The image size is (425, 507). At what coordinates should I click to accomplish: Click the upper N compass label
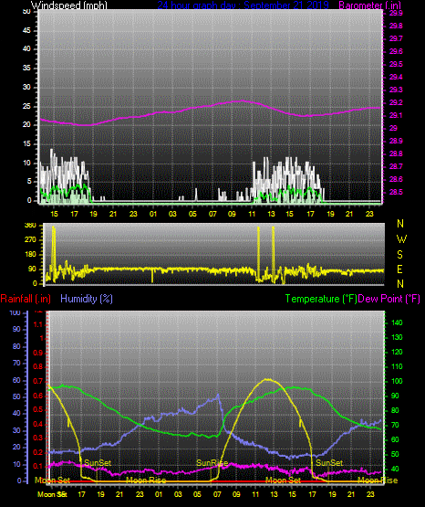pyautogui.click(x=400, y=224)
